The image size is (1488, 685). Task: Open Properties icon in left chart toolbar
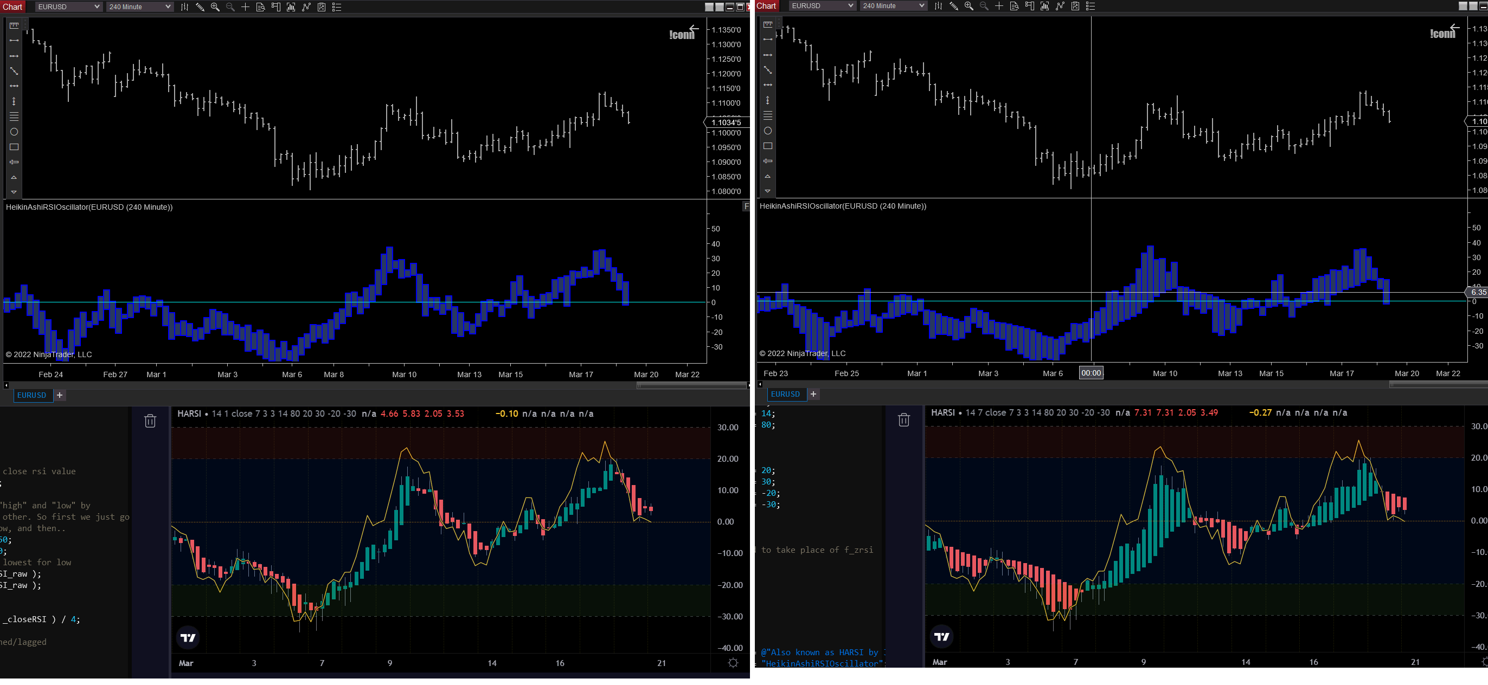coord(322,7)
